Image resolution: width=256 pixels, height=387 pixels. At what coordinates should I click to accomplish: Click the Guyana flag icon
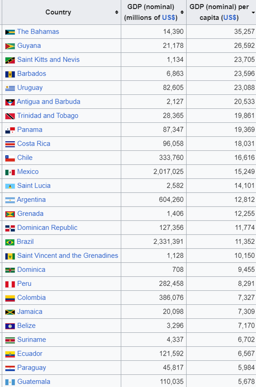10,46
